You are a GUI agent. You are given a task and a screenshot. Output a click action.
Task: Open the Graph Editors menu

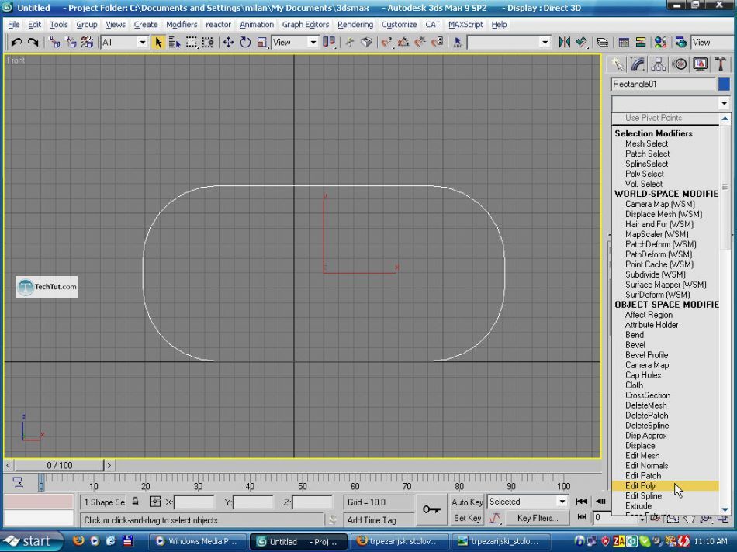click(306, 25)
